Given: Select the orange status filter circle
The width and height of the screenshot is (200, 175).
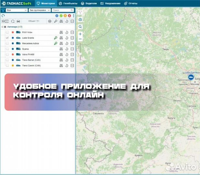Looking at the screenshot, I should tap(65, 16).
